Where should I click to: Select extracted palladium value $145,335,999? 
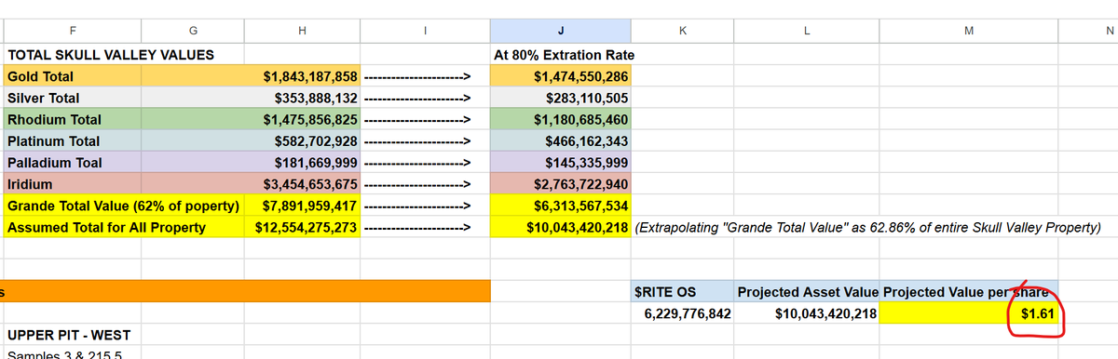[561, 162]
